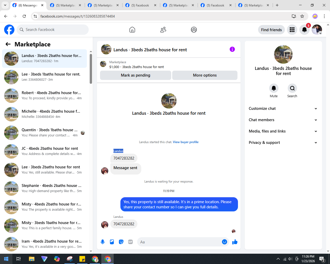Open Lee 3beds 2baths conversation
330x264 pixels.
coord(45,170)
